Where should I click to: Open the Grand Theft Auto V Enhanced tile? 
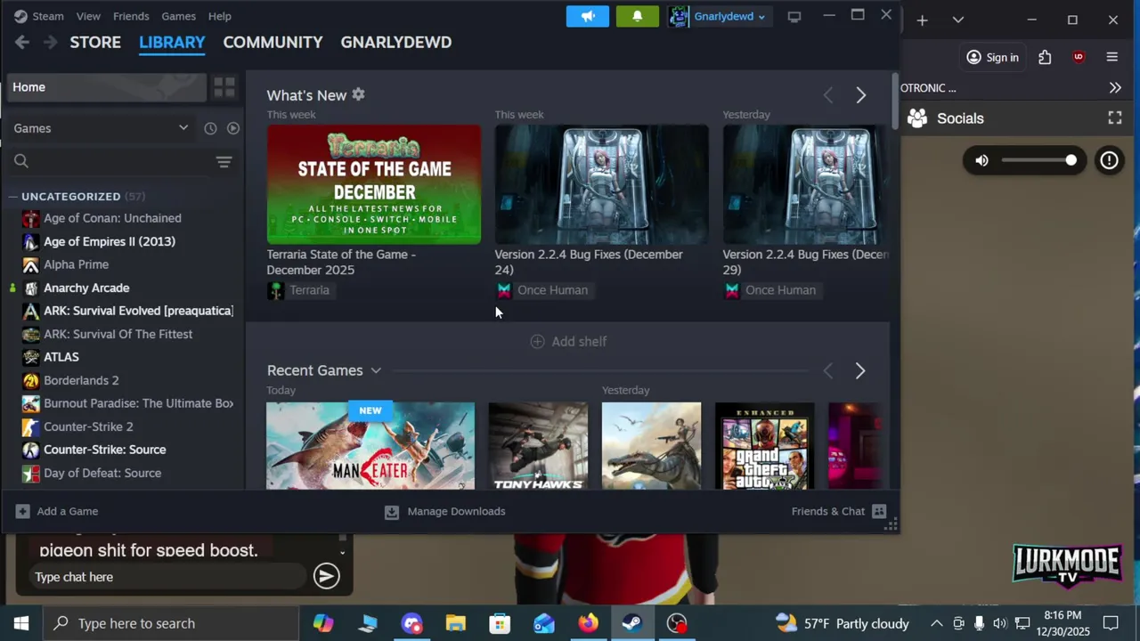point(764,445)
